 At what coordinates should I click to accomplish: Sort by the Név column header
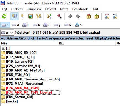tap(29, 43)
